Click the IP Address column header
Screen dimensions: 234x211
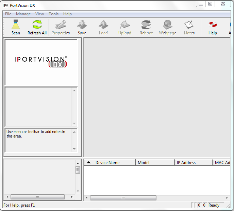194,162
